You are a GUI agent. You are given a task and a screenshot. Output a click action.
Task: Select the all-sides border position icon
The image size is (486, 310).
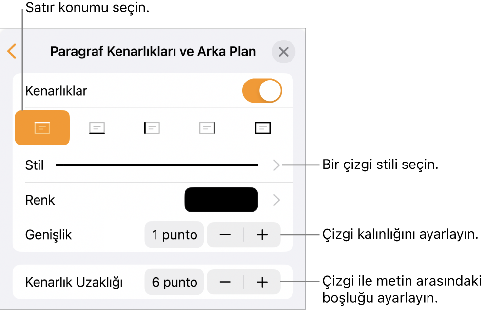263,128
